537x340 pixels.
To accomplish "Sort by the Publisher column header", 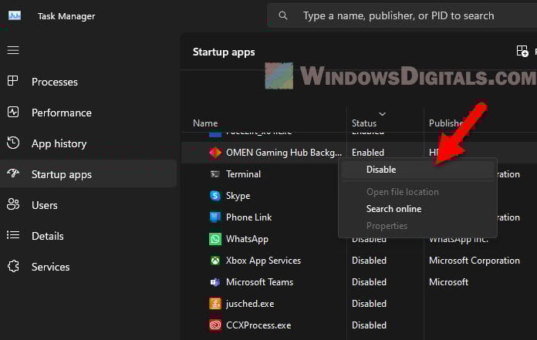I will 446,123.
